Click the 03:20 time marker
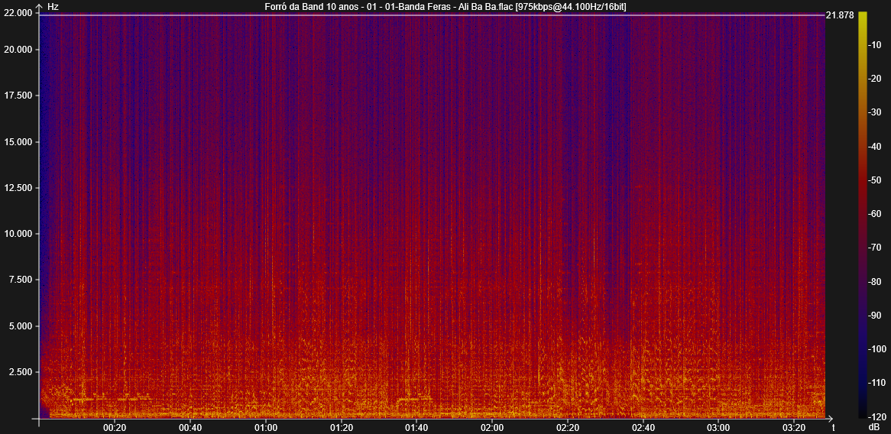Screen dimensions: 891x434 point(794,427)
